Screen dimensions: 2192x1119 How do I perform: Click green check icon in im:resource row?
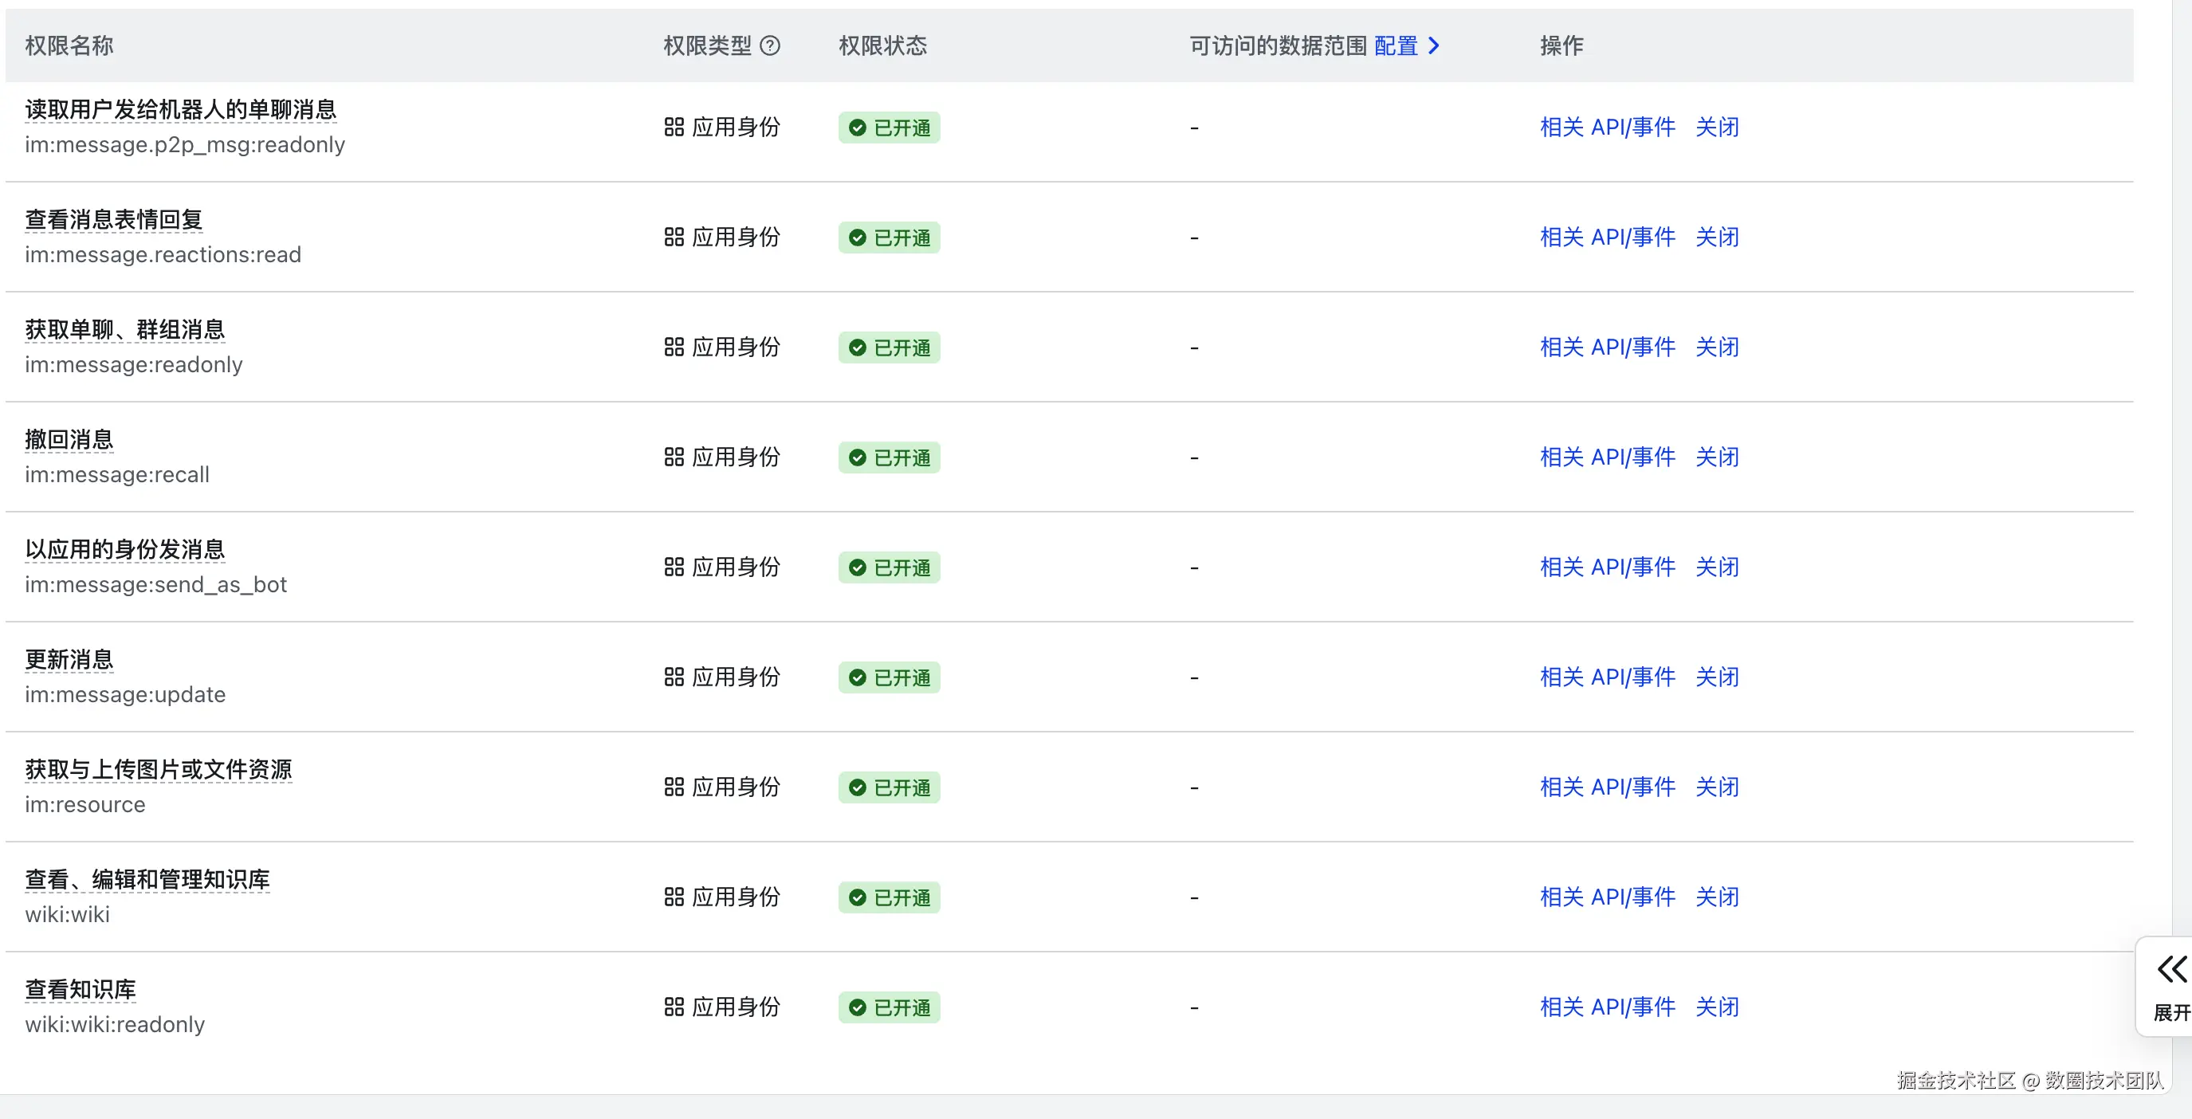click(x=858, y=788)
